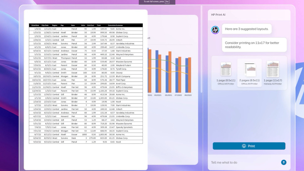Click 'Vandelay Industries' in the 3/15/21 row
Viewport: 304px width, 171px height.
click(125, 44)
